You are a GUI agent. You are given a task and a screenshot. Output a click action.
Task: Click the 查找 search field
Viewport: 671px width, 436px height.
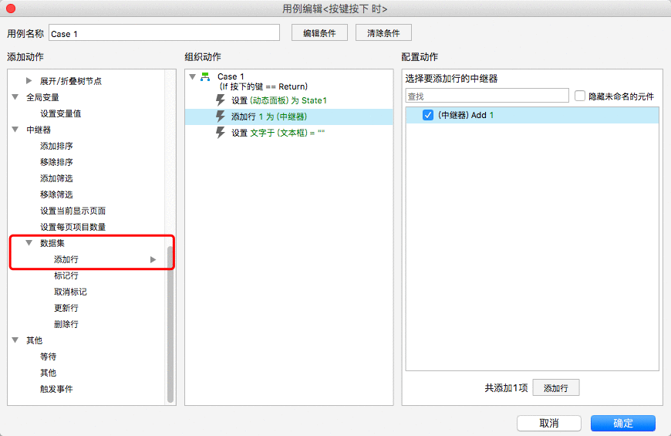[487, 96]
